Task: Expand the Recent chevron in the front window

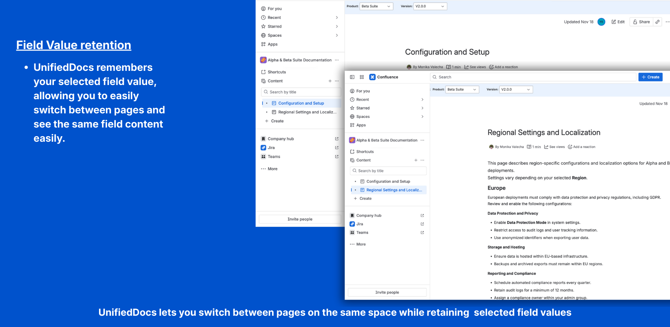Action: coord(422,100)
